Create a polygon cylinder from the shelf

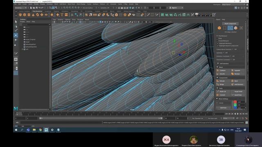point(29,15)
